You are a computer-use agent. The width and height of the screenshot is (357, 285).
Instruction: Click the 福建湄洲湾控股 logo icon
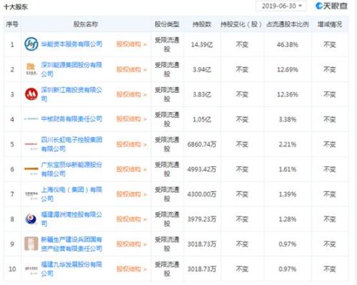click(31, 219)
